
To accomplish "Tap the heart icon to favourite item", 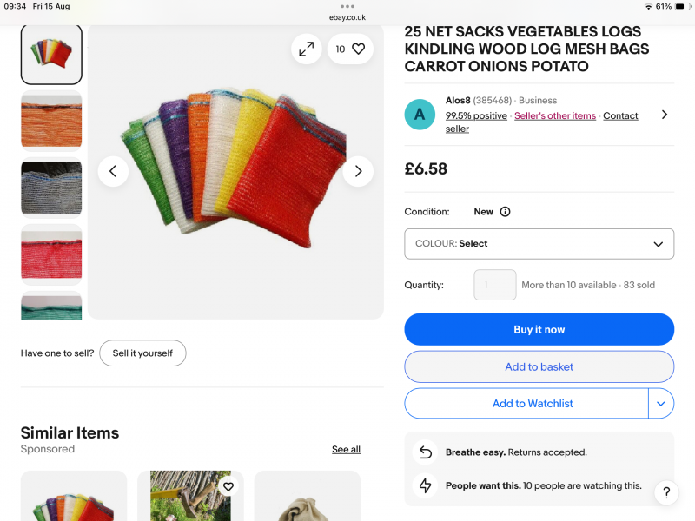I will (358, 49).
